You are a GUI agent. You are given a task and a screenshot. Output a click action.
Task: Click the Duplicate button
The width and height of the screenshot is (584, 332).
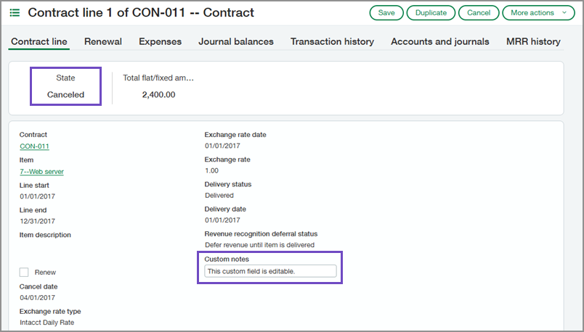pyautogui.click(x=431, y=12)
